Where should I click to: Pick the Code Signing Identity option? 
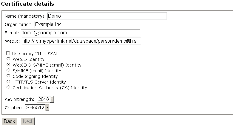point(8,76)
